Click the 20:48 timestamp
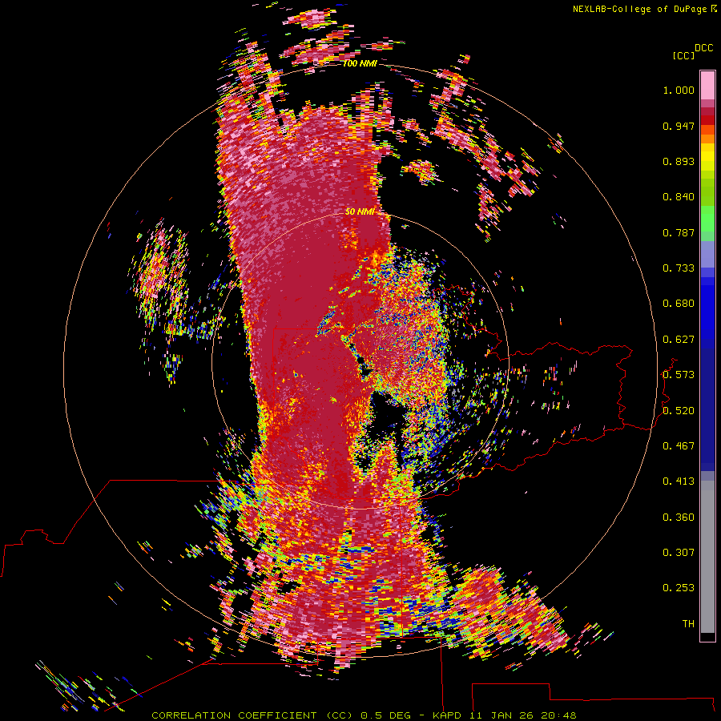Screen dimensions: 721x721 (x=559, y=715)
